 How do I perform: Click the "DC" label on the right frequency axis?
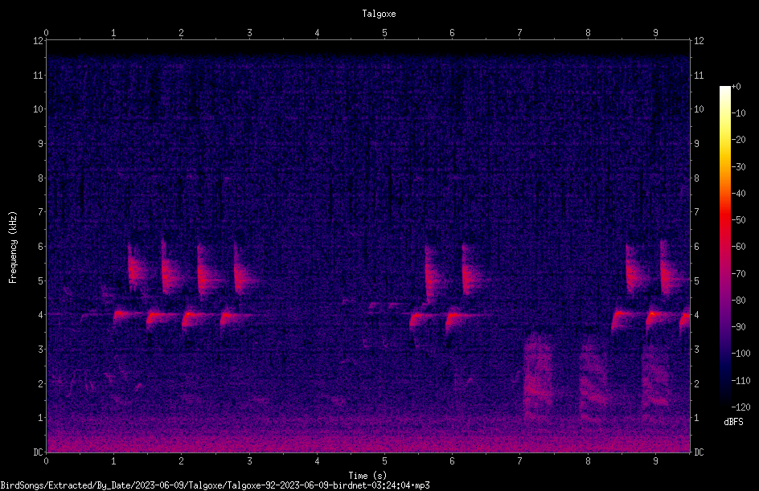click(699, 452)
